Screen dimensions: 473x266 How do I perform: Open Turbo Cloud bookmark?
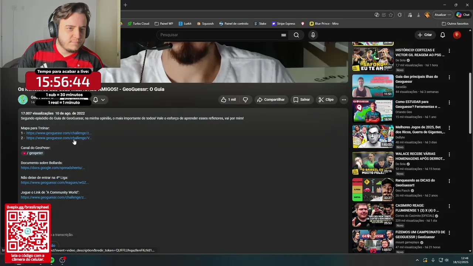click(x=138, y=24)
